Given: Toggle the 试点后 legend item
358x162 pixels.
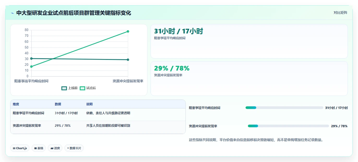Looking at the screenshot, I should tap(88, 88).
